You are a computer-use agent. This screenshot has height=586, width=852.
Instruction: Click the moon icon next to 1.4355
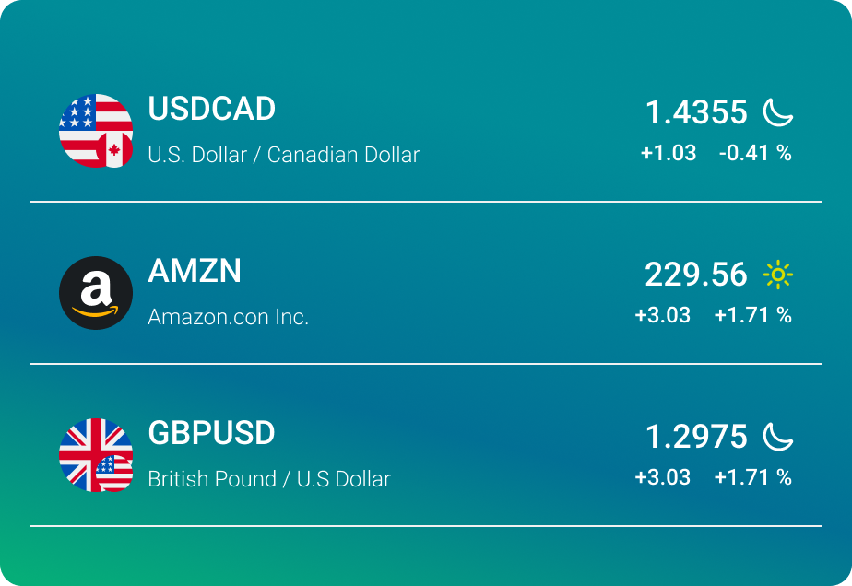[x=778, y=112]
